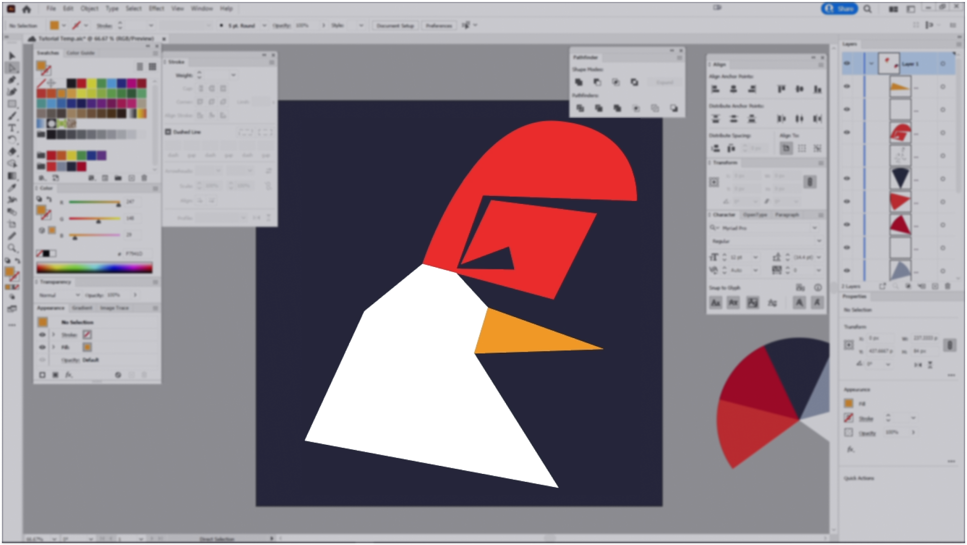Screen dimensions: 967x545
Task: Click Horizontal Align Center in the Align panel
Action: click(734, 89)
